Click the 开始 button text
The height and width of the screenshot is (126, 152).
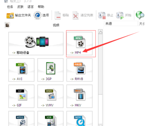[128, 15]
